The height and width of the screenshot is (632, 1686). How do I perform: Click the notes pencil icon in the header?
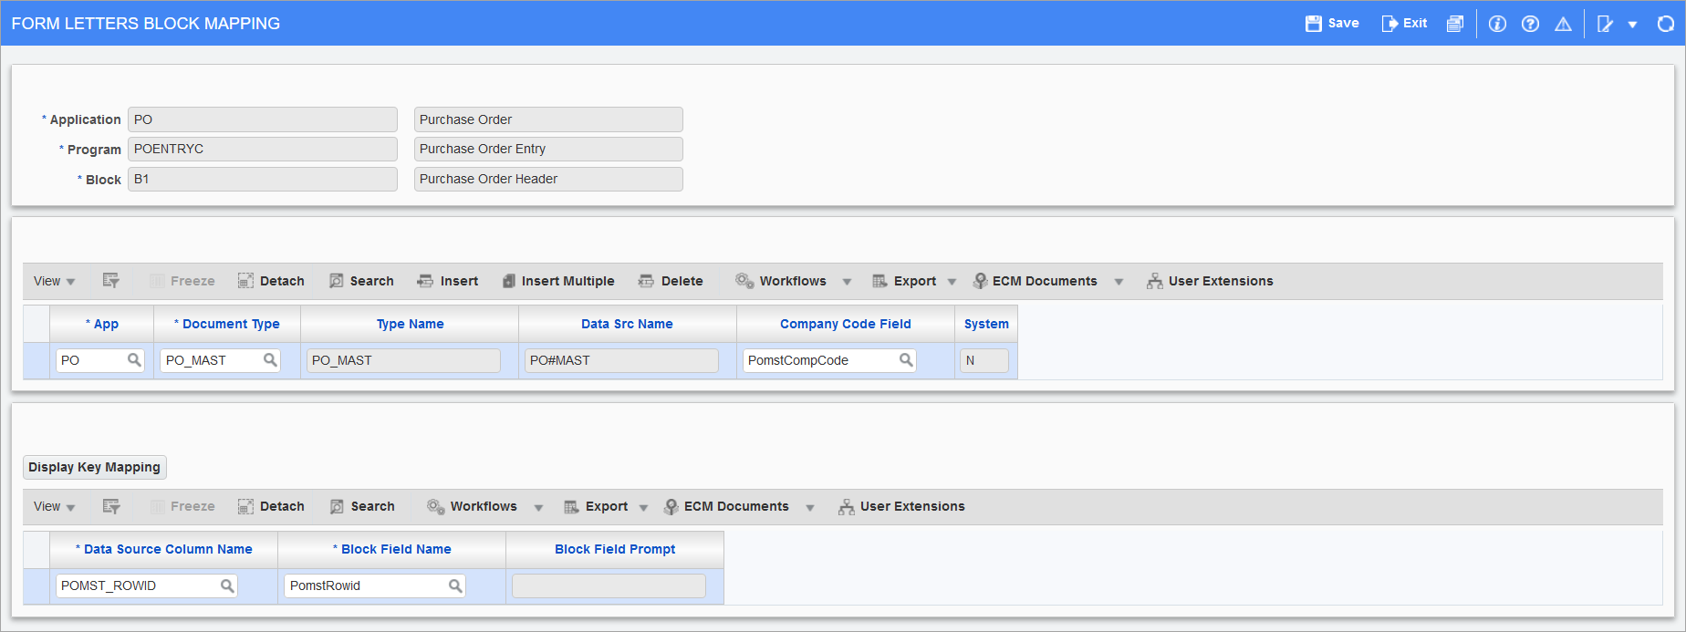coord(1605,24)
